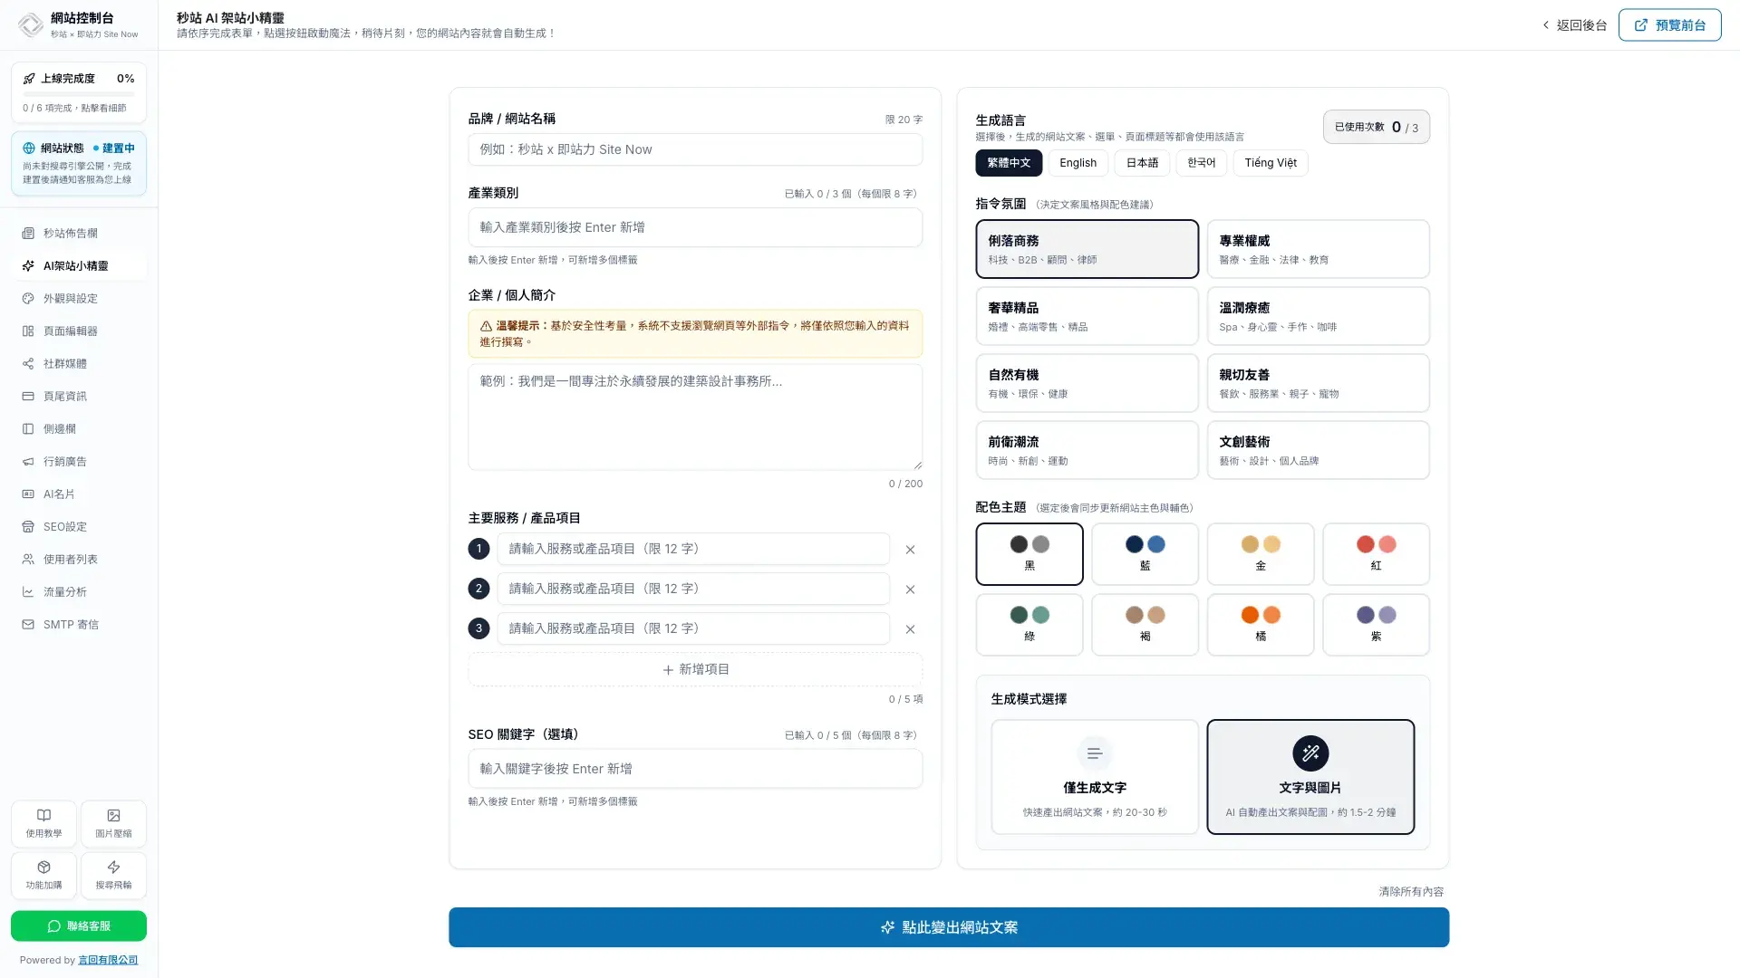1740x978 pixels.
Task: Click 預覽前台 button
Action: coord(1669,25)
